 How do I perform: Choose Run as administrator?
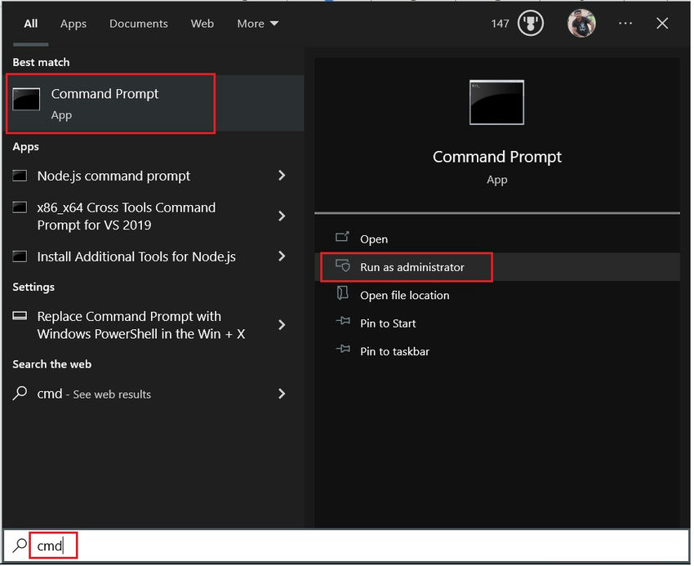[499, 269]
